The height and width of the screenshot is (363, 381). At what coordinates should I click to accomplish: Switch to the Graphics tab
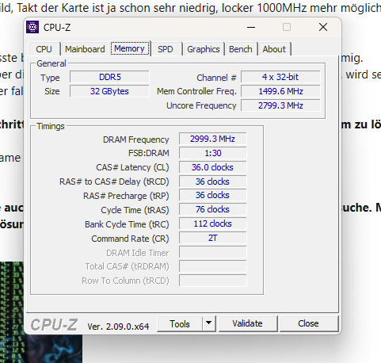tap(204, 49)
